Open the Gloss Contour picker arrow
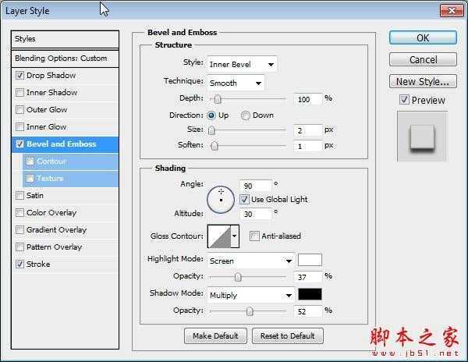468x362 pixels. coord(235,236)
